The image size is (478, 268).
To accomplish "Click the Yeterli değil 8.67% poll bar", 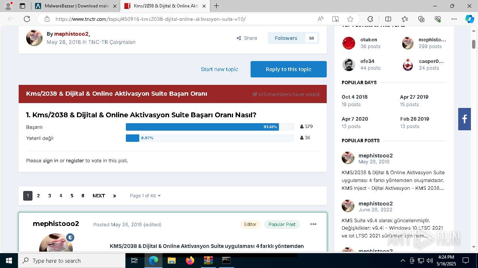I will click(133, 138).
